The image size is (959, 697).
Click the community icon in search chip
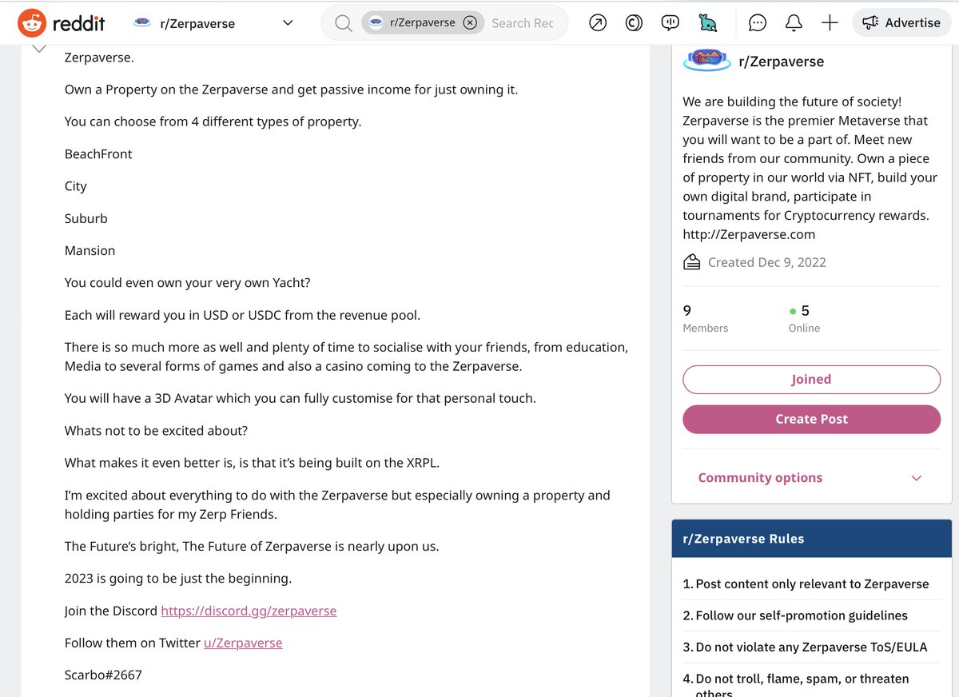(x=376, y=23)
